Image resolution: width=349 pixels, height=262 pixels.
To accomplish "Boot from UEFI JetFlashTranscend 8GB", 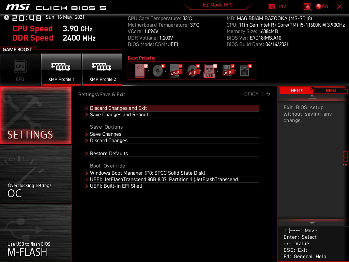I will coord(174,179).
